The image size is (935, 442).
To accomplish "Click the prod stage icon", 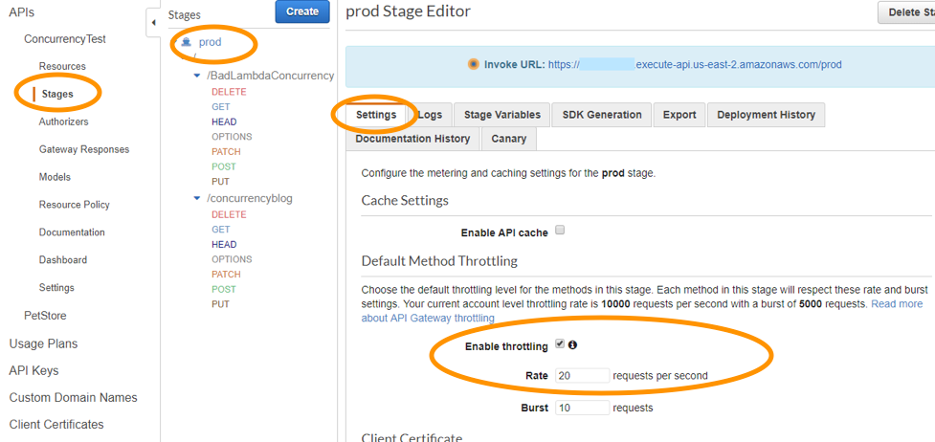I will point(186,42).
